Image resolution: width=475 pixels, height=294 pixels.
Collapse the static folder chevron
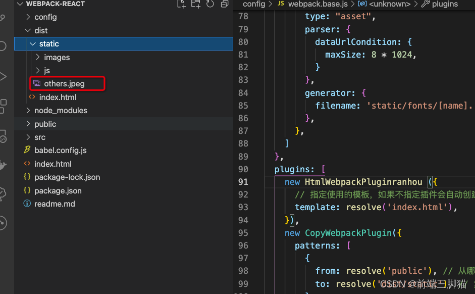tap(33, 44)
